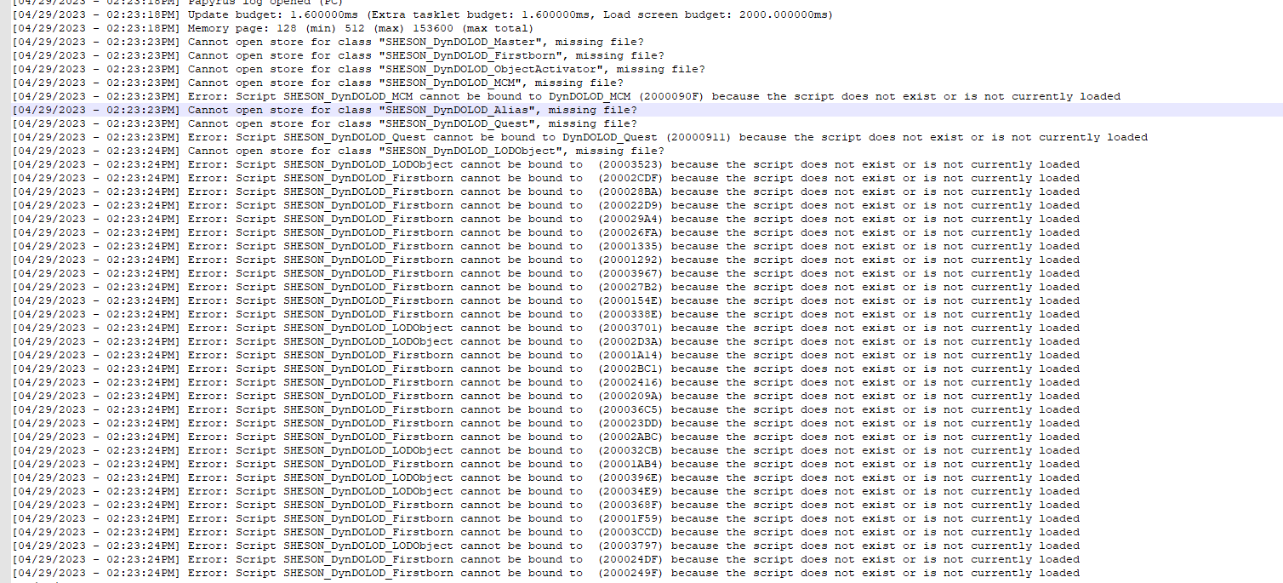Screen dimensions: 1283x583
Task: Click the LODObject error line (20003523)
Action: click(x=546, y=164)
